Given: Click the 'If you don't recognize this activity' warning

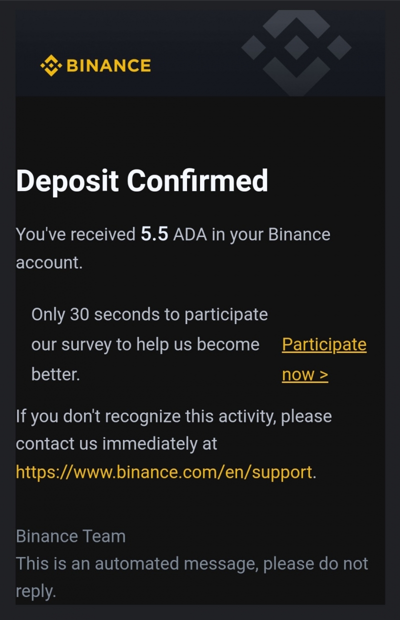Looking at the screenshot, I should click(x=174, y=416).
